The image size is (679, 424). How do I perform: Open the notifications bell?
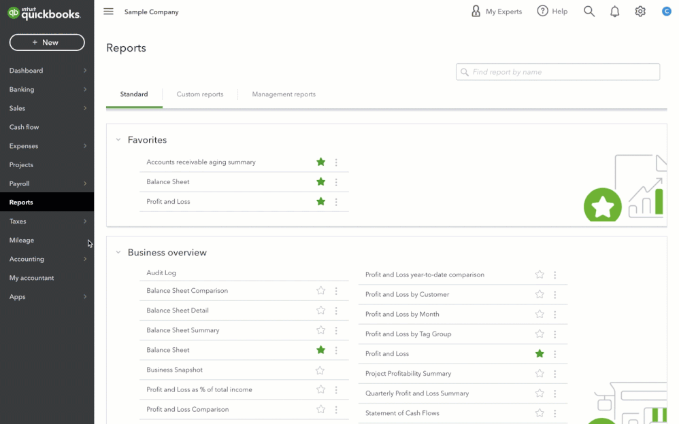(615, 12)
